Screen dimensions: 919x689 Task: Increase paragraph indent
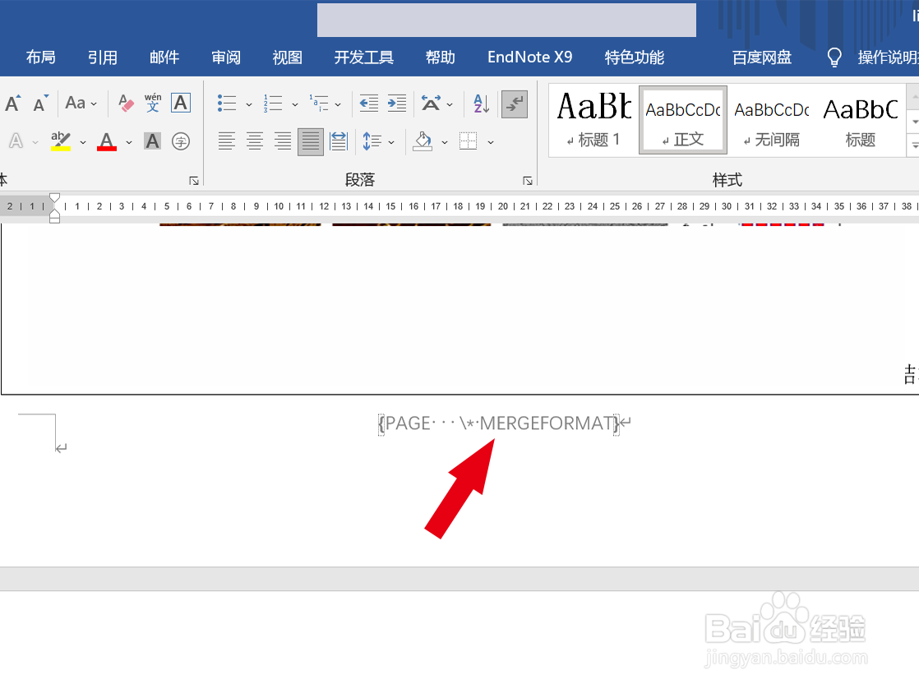397,104
